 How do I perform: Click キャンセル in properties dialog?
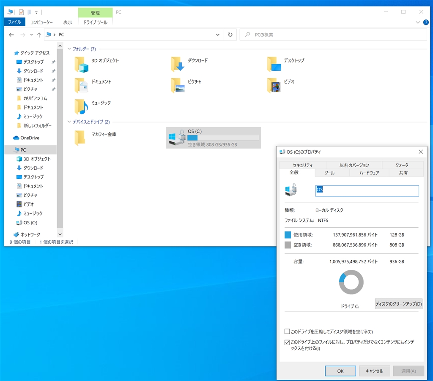click(x=375, y=371)
